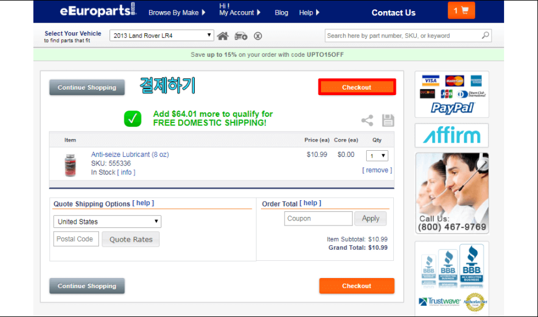The width and height of the screenshot is (538, 317).
Task: Click the Grand Total $10.99 text
Action: [x=358, y=247]
